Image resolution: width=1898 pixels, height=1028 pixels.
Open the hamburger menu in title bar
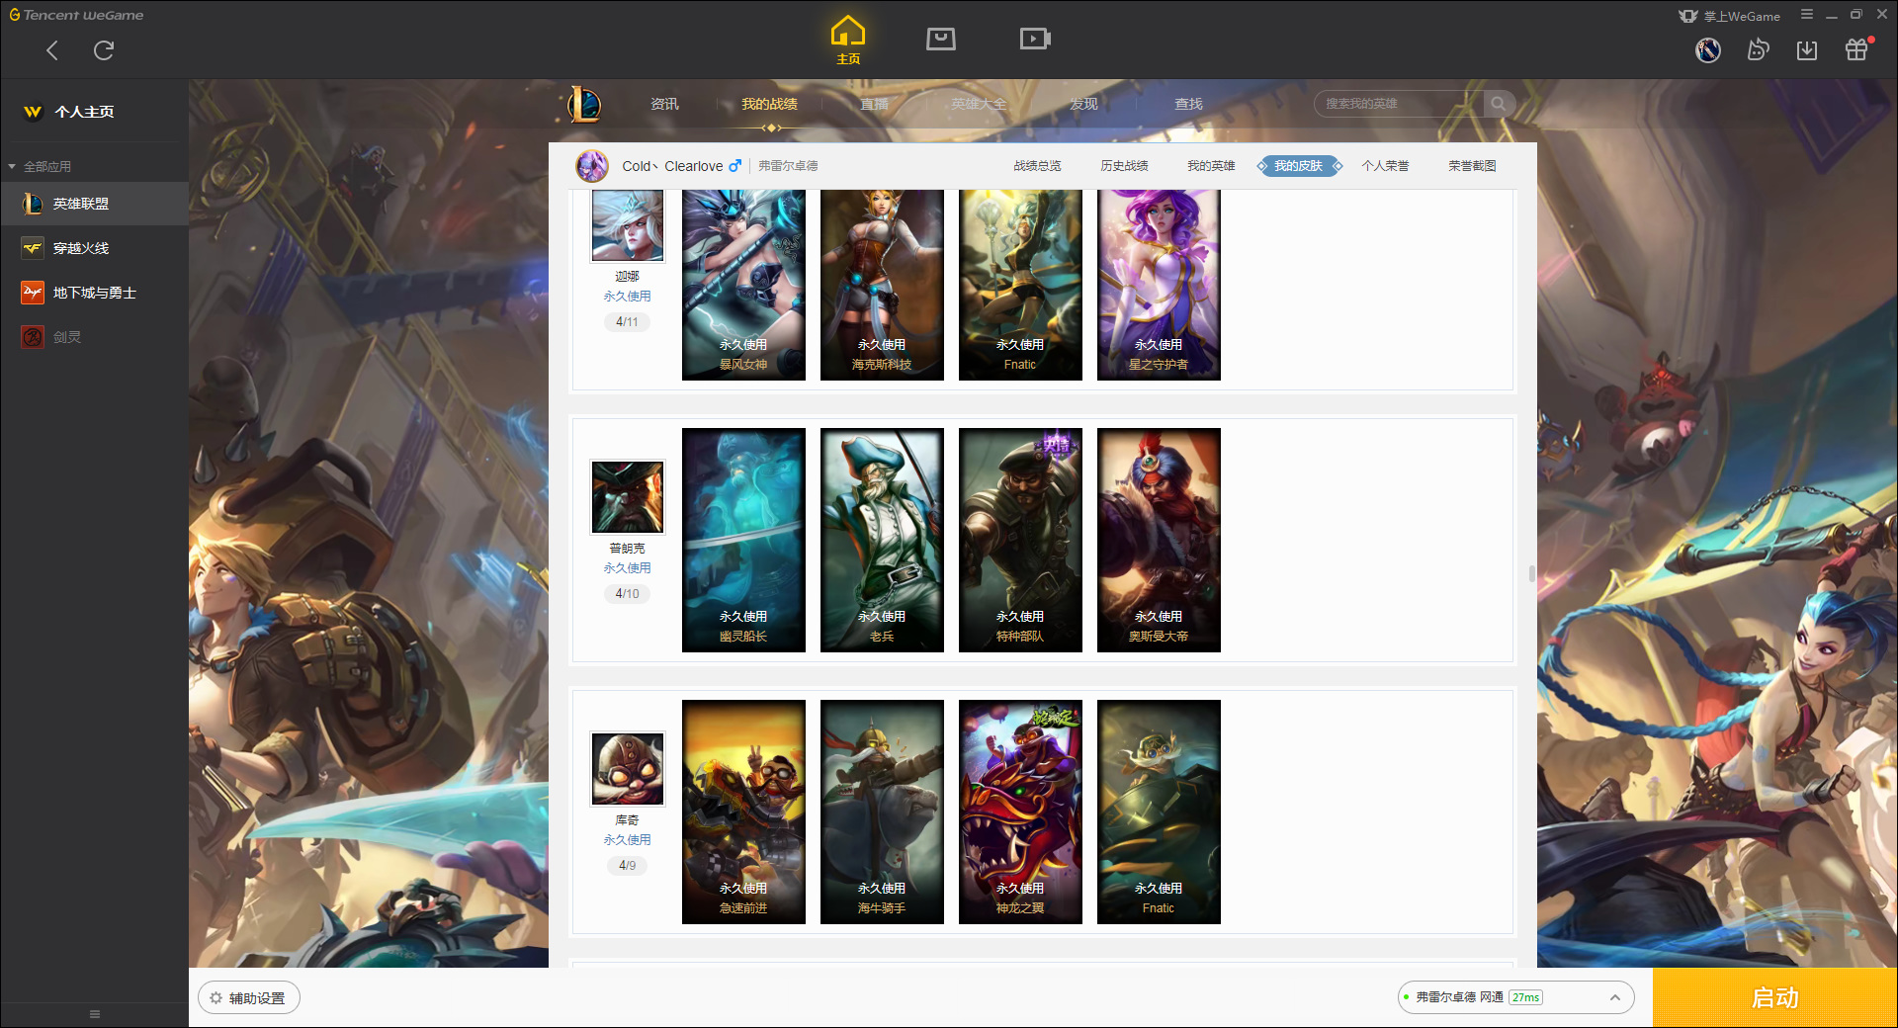point(1807,15)
